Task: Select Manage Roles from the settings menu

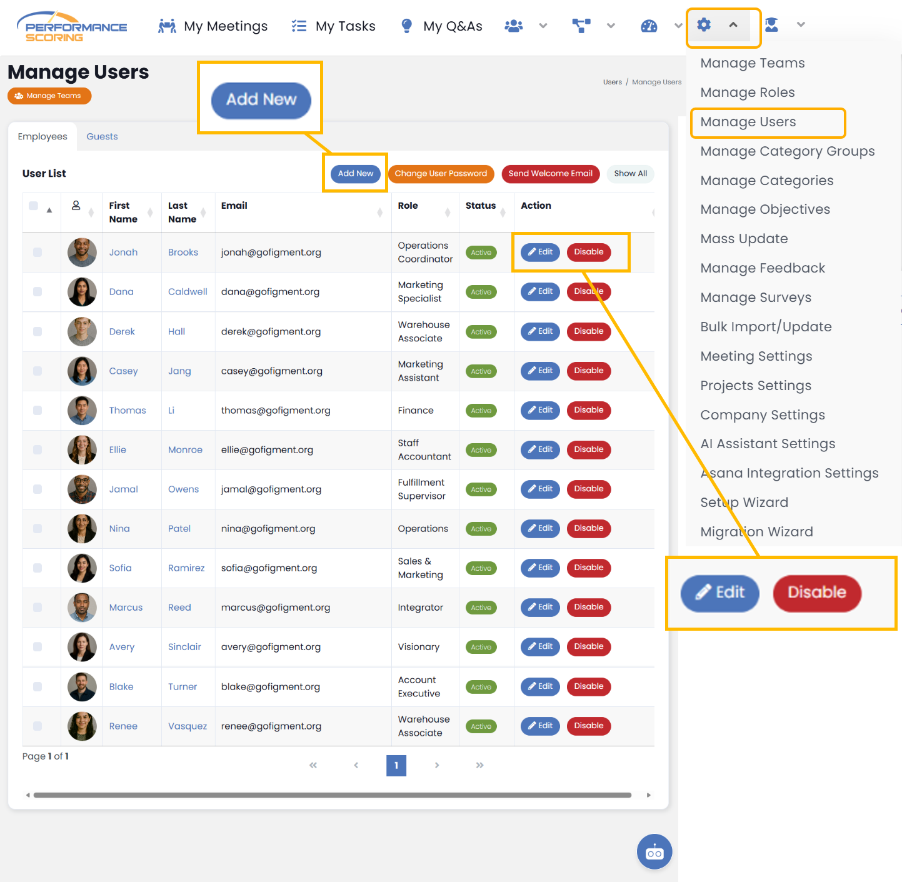Action: tap(747, 93)
